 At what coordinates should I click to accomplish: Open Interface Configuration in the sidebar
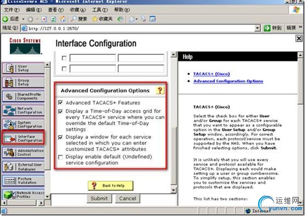[24, 138]
